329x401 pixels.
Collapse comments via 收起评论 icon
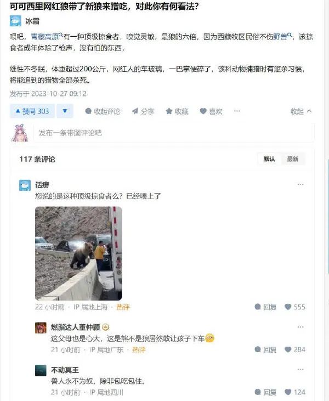coord(103,111)
